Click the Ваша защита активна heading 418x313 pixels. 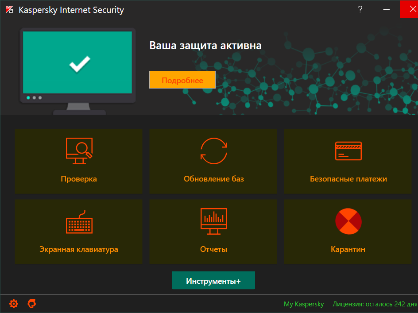coord(205,46)
